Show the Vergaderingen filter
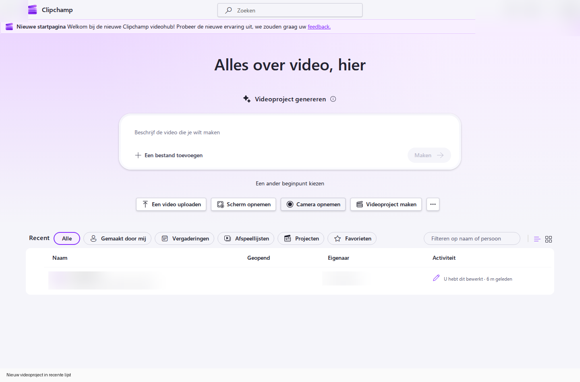 tap(184, 238)
